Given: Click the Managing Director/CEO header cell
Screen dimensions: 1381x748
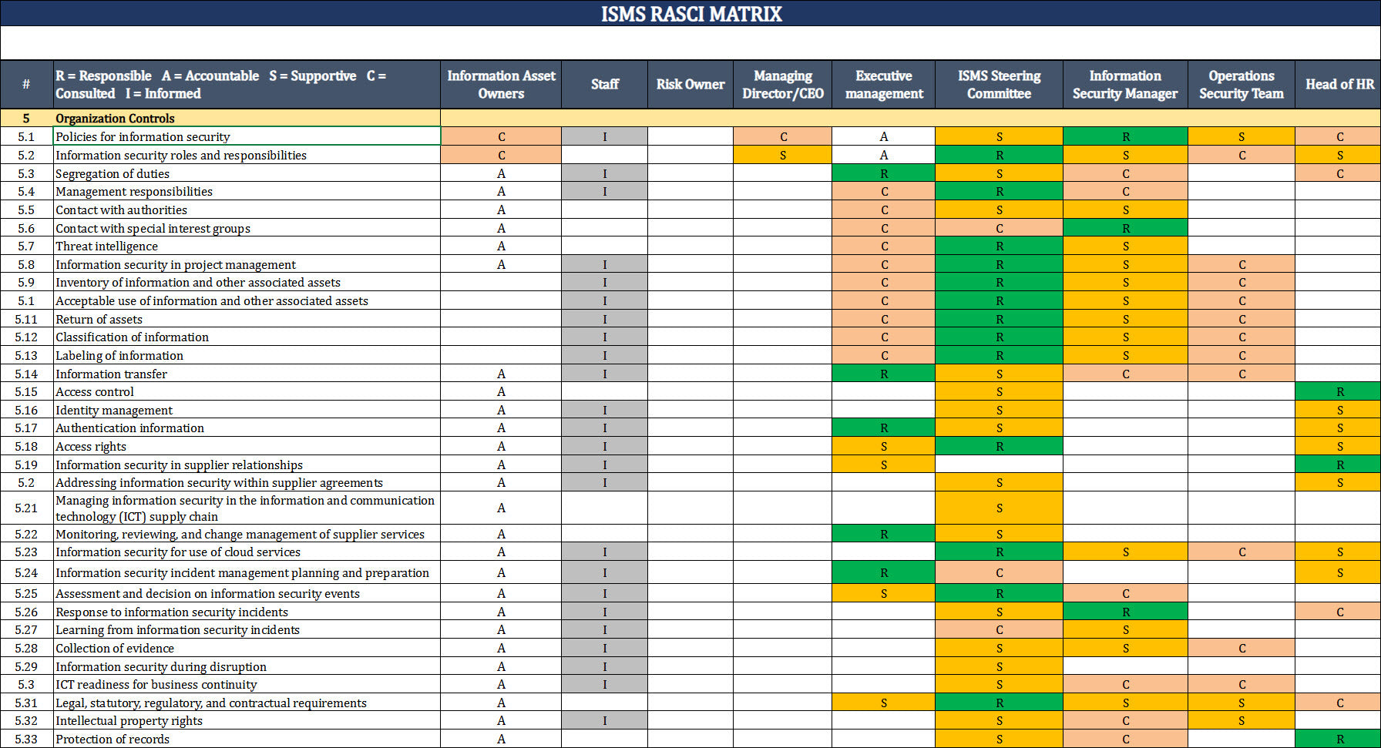Looking at the screenshot, I should click(x=782, y=85).
